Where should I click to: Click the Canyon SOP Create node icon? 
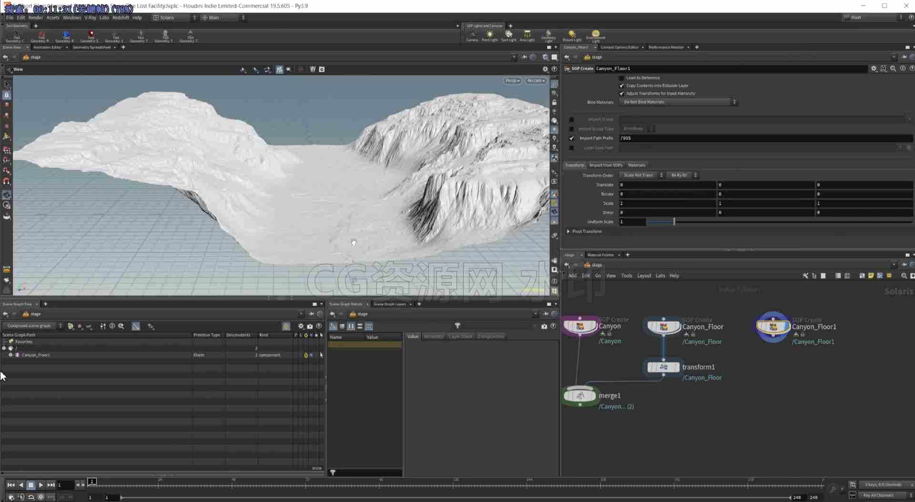[580, 326]
